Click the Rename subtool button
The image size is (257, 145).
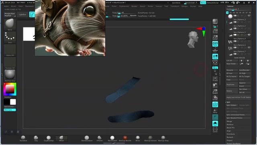pos(232,70)
